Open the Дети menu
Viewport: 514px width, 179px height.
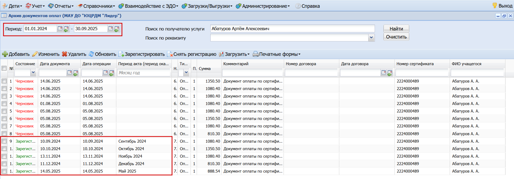pos(12,6)
